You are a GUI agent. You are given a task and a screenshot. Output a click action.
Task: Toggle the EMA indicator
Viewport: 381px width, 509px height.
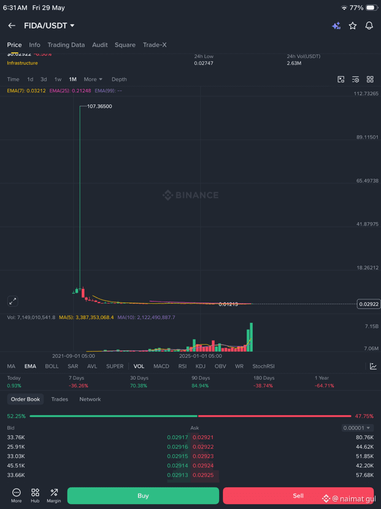pos(30,366)
